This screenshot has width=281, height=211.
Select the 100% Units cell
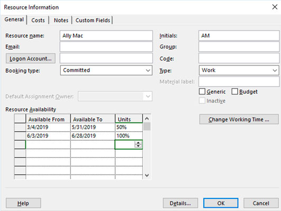tap(129, 136)
